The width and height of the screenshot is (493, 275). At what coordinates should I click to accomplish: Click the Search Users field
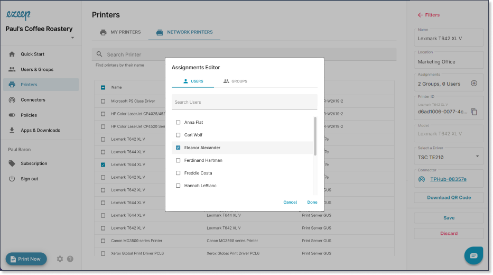pyautogui.click(x=244, y=102)
